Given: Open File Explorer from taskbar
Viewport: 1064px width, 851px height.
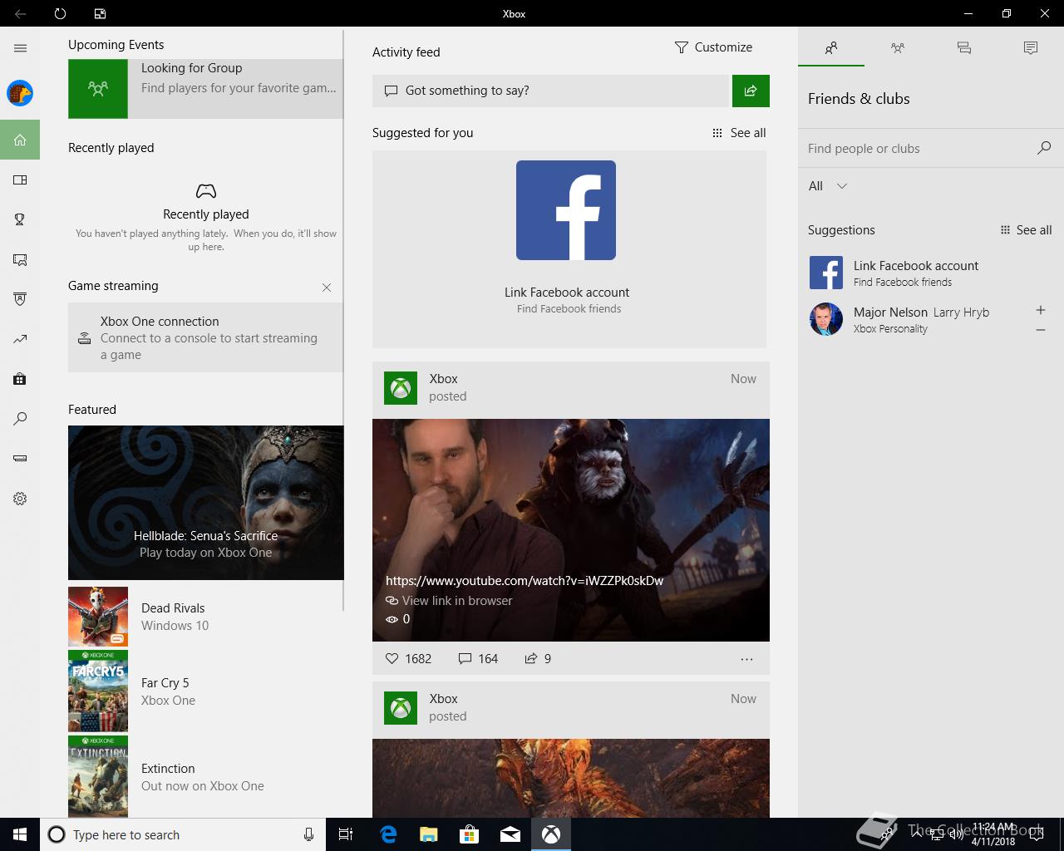Looking at the screenshot, I should pyautogui.click(x=429, y=834).
